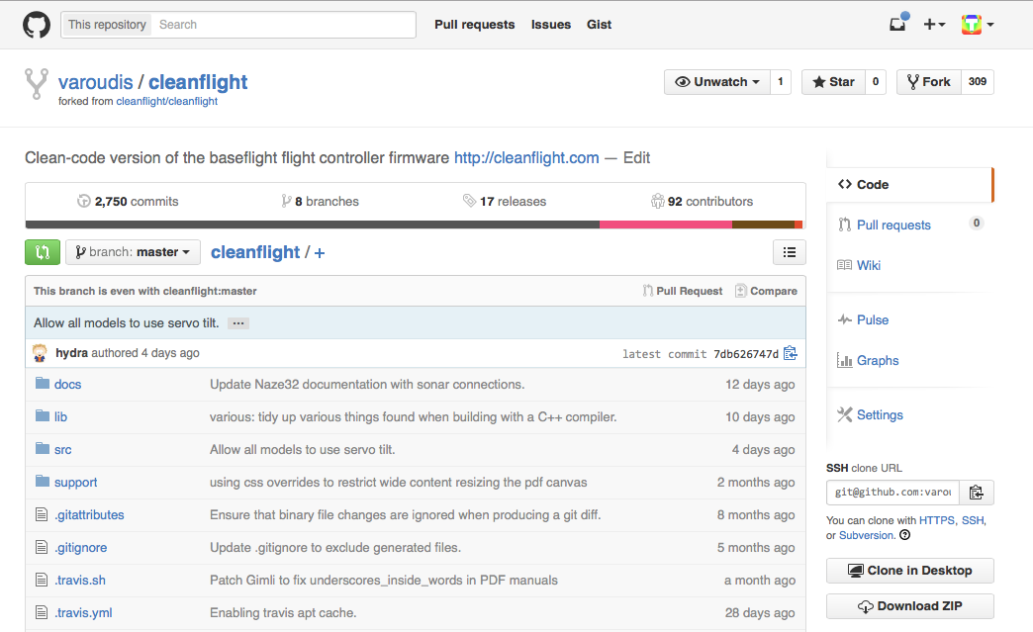Viewport: 1033px width, 632px height.
Task: View the 92 contributors
Action: 703,202
